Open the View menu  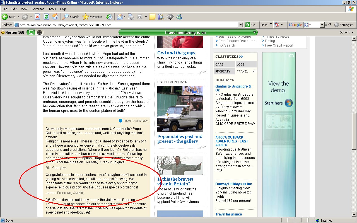click(24, 9)
